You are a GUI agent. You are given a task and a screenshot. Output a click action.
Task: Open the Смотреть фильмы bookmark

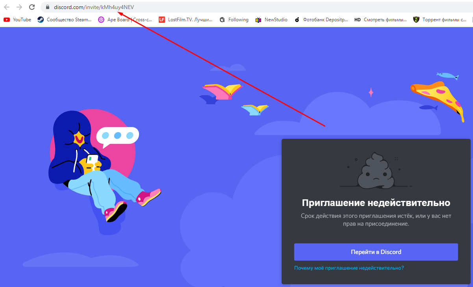[381, 20]
